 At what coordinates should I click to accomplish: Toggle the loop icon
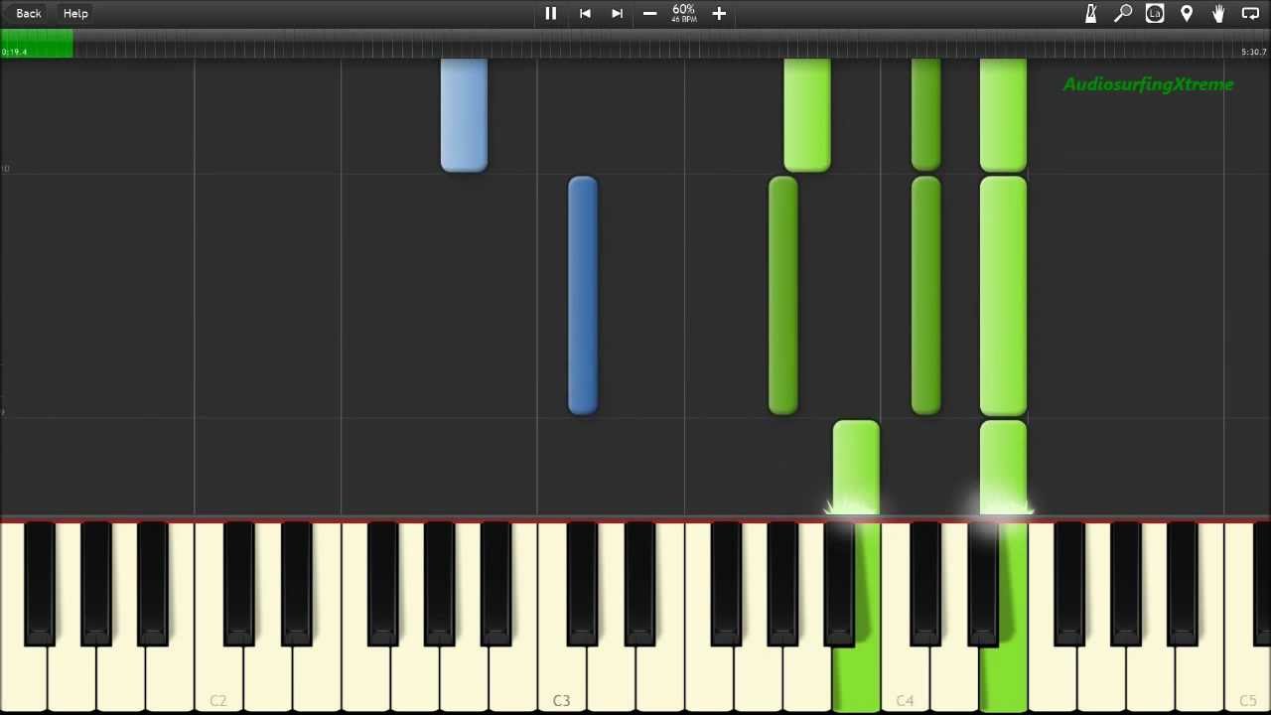pos(1250,14)
